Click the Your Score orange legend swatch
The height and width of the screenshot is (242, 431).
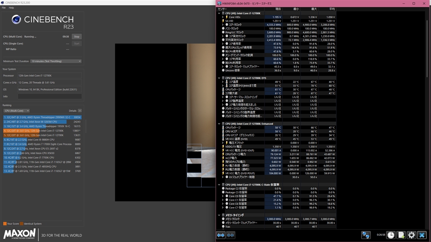[5, 224]
